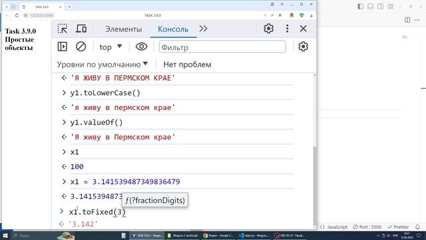Close the TASK 3.9.0 browser tab
This screenshot has height=240, width=426.
pyautogui.click(x=61, y=7)
